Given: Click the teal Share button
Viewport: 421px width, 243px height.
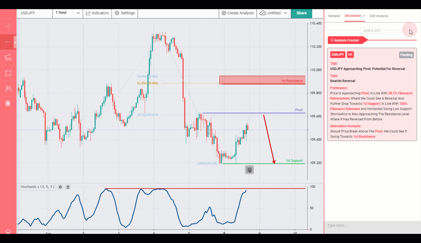Looking at the screenshot, I should point(301,13).
